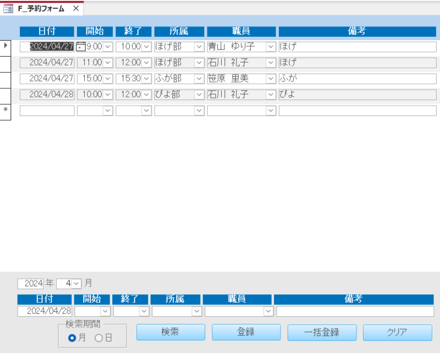Click the top 開始 column header

[95, 31]
